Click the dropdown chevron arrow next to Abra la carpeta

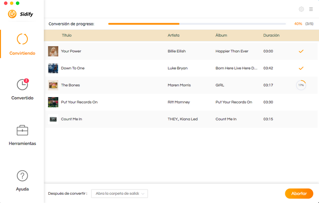[143, 193]
